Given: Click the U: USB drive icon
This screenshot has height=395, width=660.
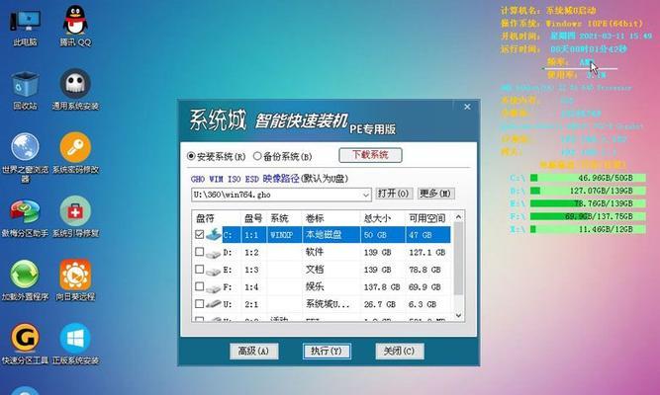Looking at the screenshot, I should click(214, 304).
